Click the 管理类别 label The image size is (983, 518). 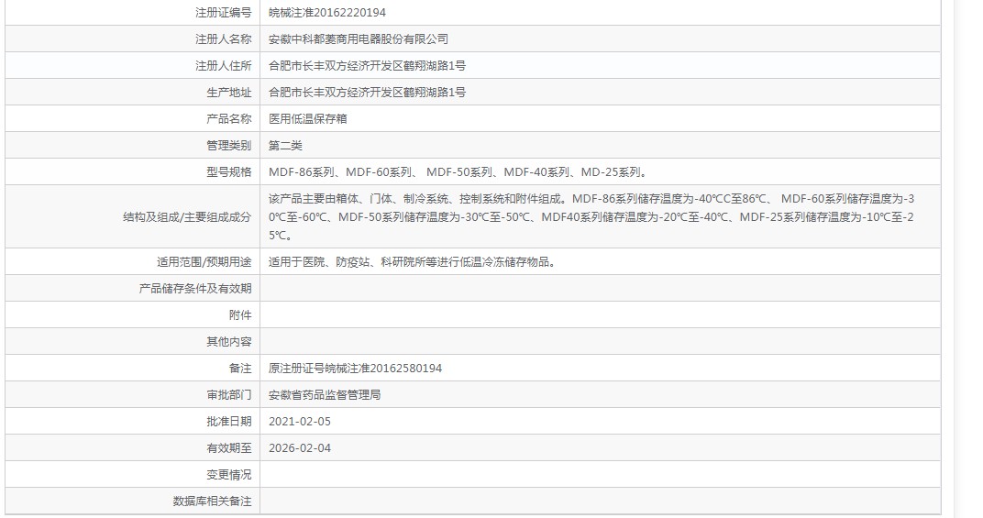tap(228, 146)
